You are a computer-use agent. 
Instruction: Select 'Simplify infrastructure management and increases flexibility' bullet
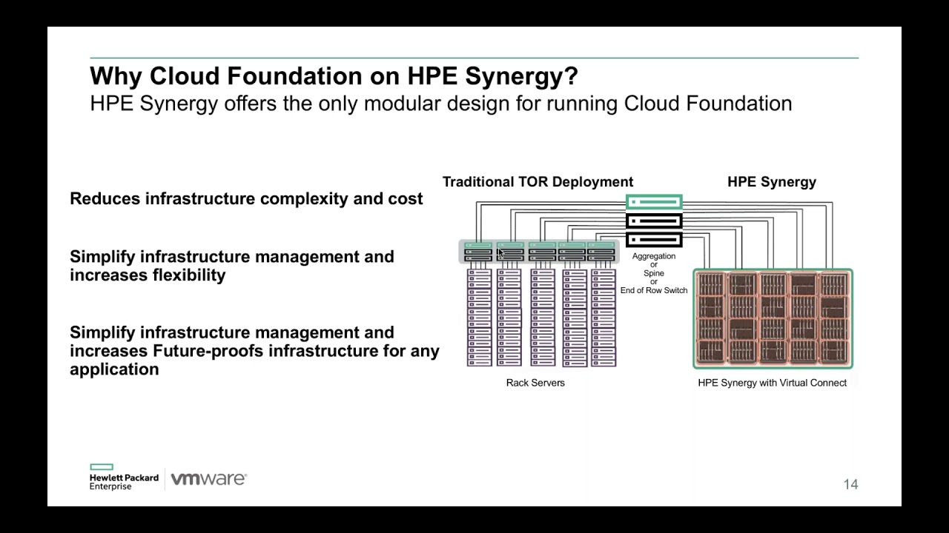[x=232, y=266]
